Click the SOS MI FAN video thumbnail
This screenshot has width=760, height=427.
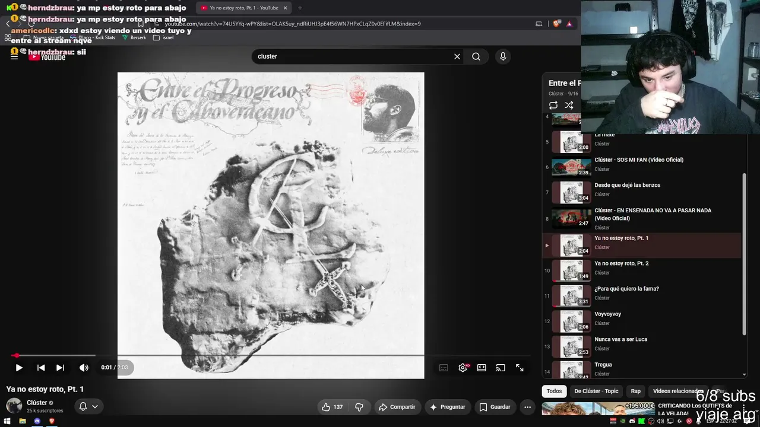click(x=571, y=167)
